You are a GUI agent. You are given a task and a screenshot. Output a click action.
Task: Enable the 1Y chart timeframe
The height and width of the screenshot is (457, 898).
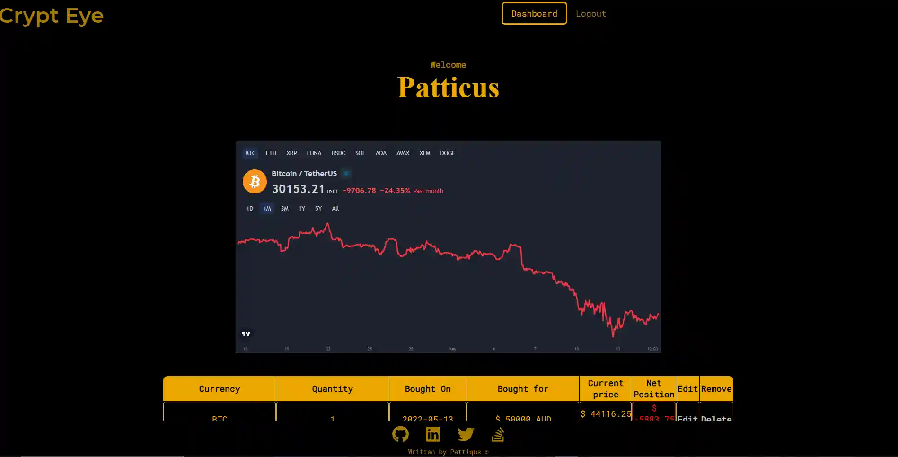pyautogui.click(x=301, y=208)
